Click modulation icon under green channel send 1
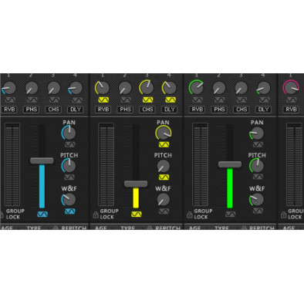This screenshot has width=304, height=304. pos(198,100)
